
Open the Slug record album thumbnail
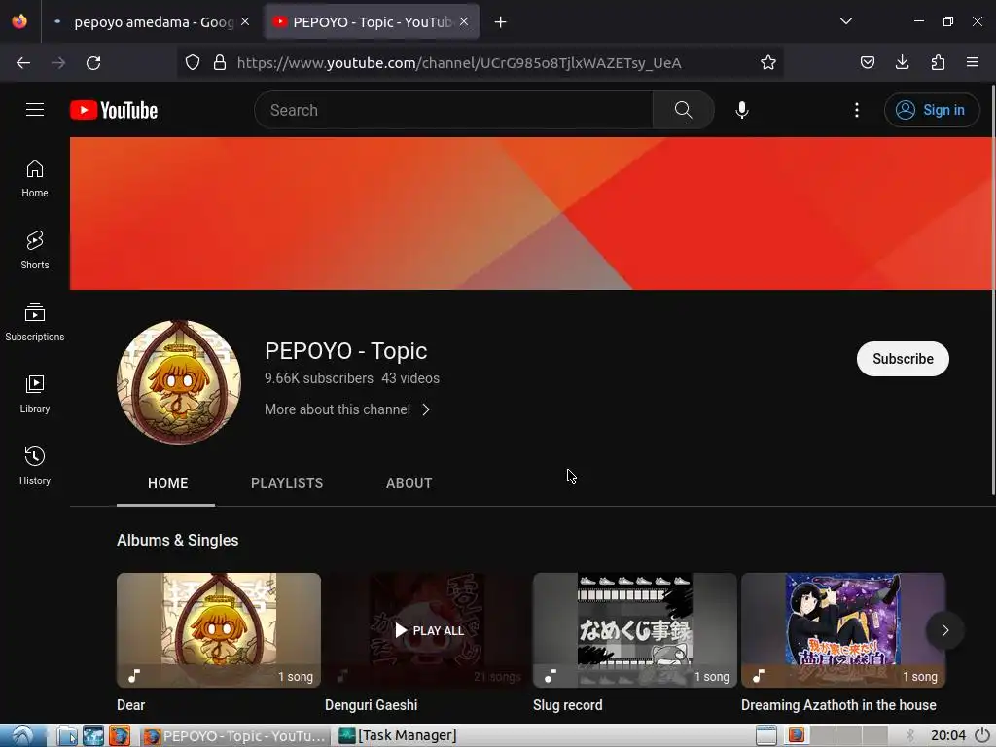tap(634, 630)
